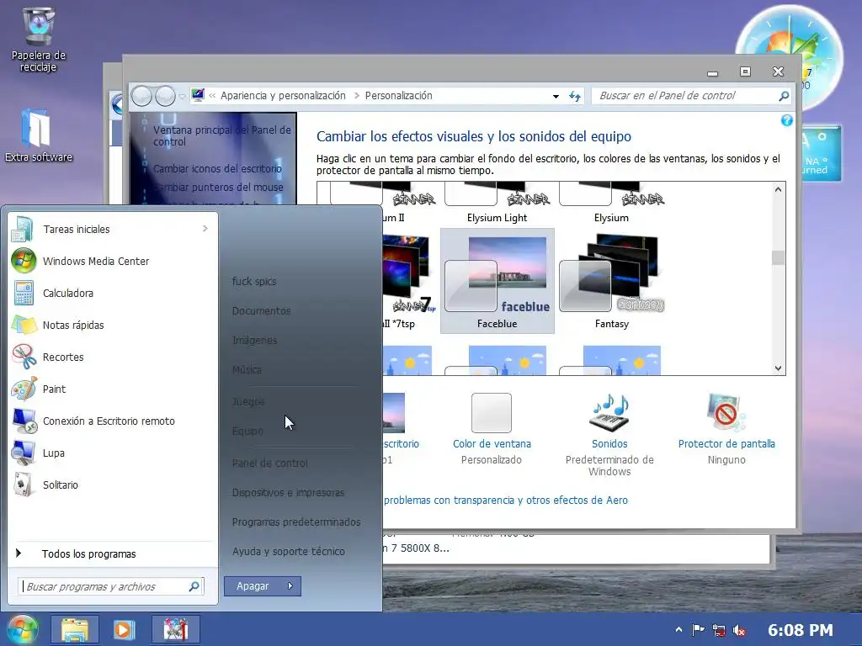Open Documentos from the Start menu
This screenshot has height=646, width=862.
261,311
